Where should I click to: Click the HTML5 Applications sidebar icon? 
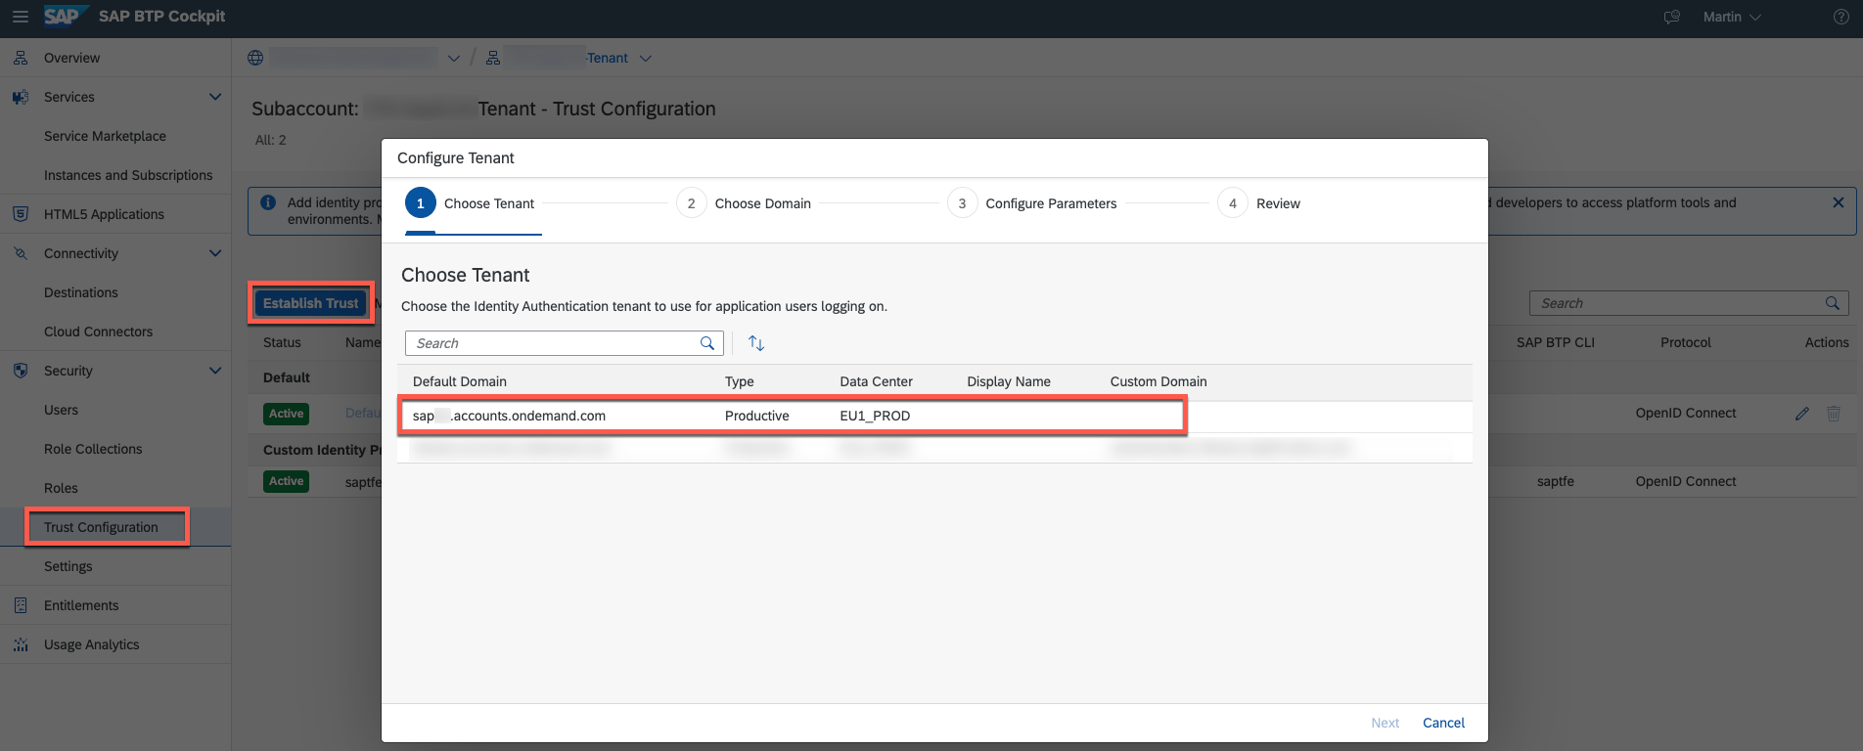[21, 214]
